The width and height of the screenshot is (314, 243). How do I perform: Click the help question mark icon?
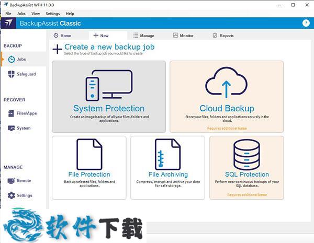point(306,23)
